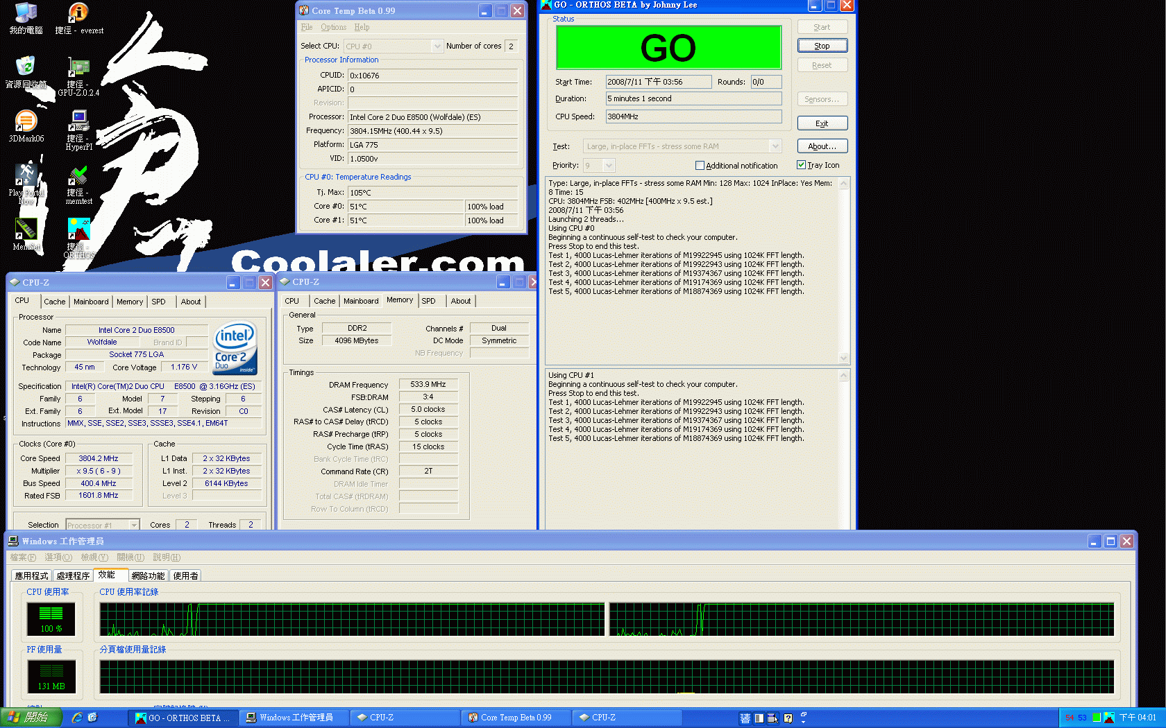The image size is (1166, 728).
Task: Select the 網路功能 tab in Task Manager
Action: pyautogui.click(x=148, y=575)
